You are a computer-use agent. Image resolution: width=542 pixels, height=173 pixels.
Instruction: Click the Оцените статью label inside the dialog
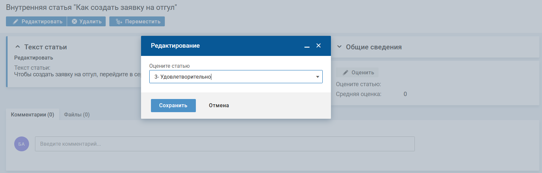tap(169, 66)
